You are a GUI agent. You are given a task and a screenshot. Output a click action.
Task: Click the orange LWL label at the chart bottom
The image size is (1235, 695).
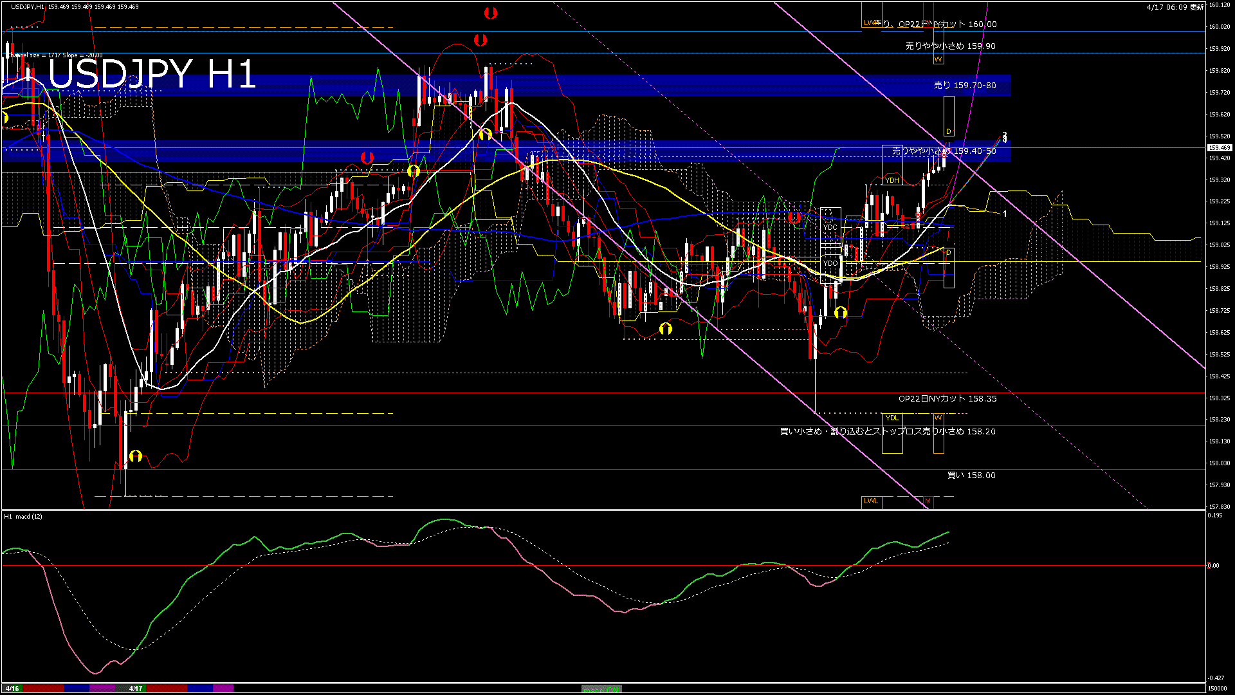pos(870,501)
